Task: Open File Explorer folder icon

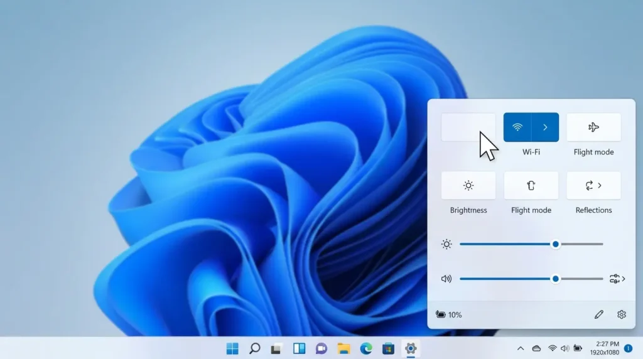Action: [343, 349]
